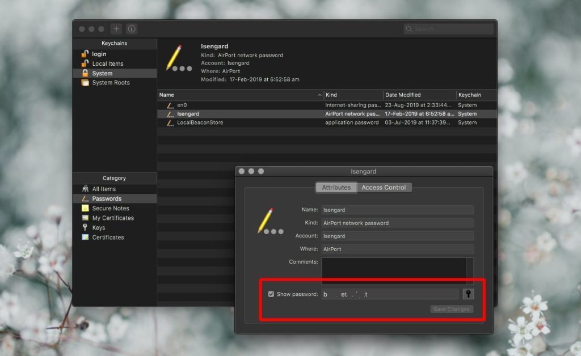The image size is (581, 356).
Task: Click the Save Changes button
Action: 451,309
